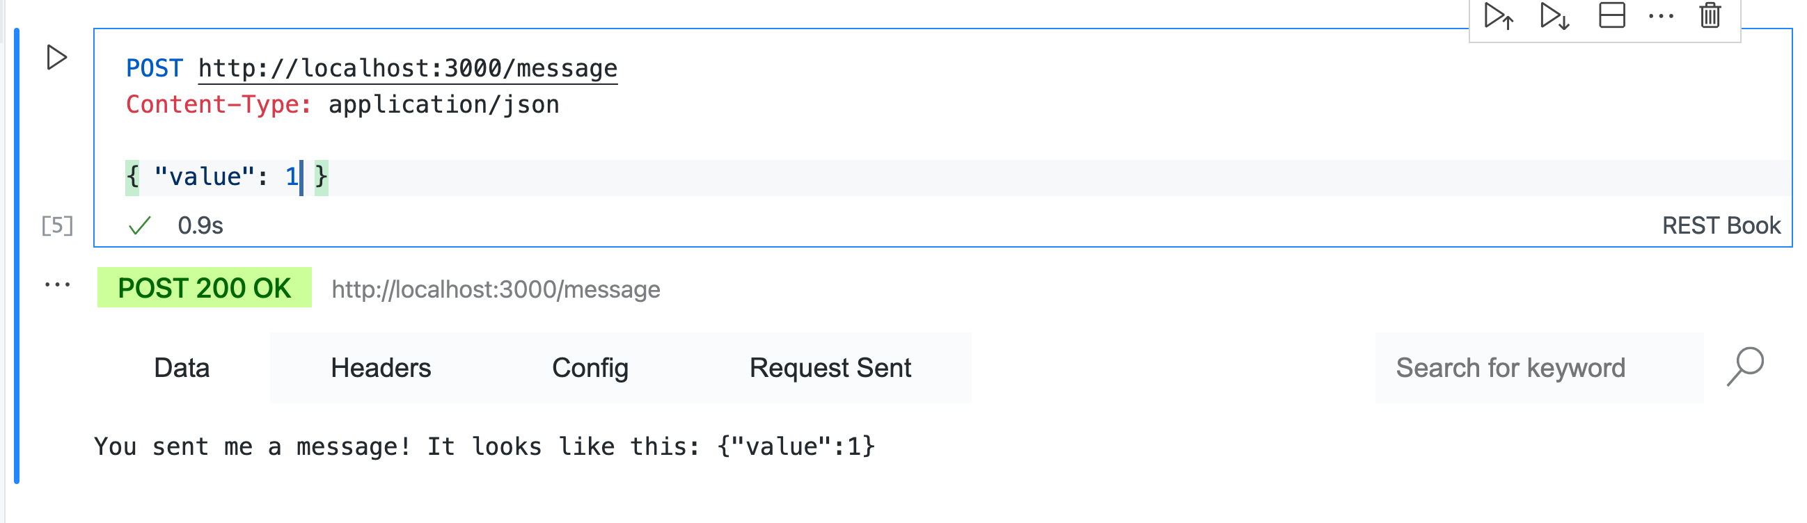
Task: Run the cell with the play button
Action: tap(56, 58)
